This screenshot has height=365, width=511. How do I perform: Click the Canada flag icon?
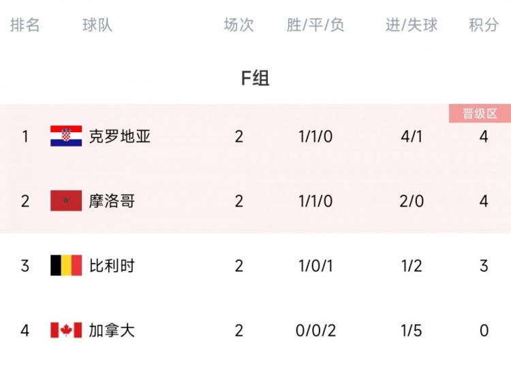(66, 330)
